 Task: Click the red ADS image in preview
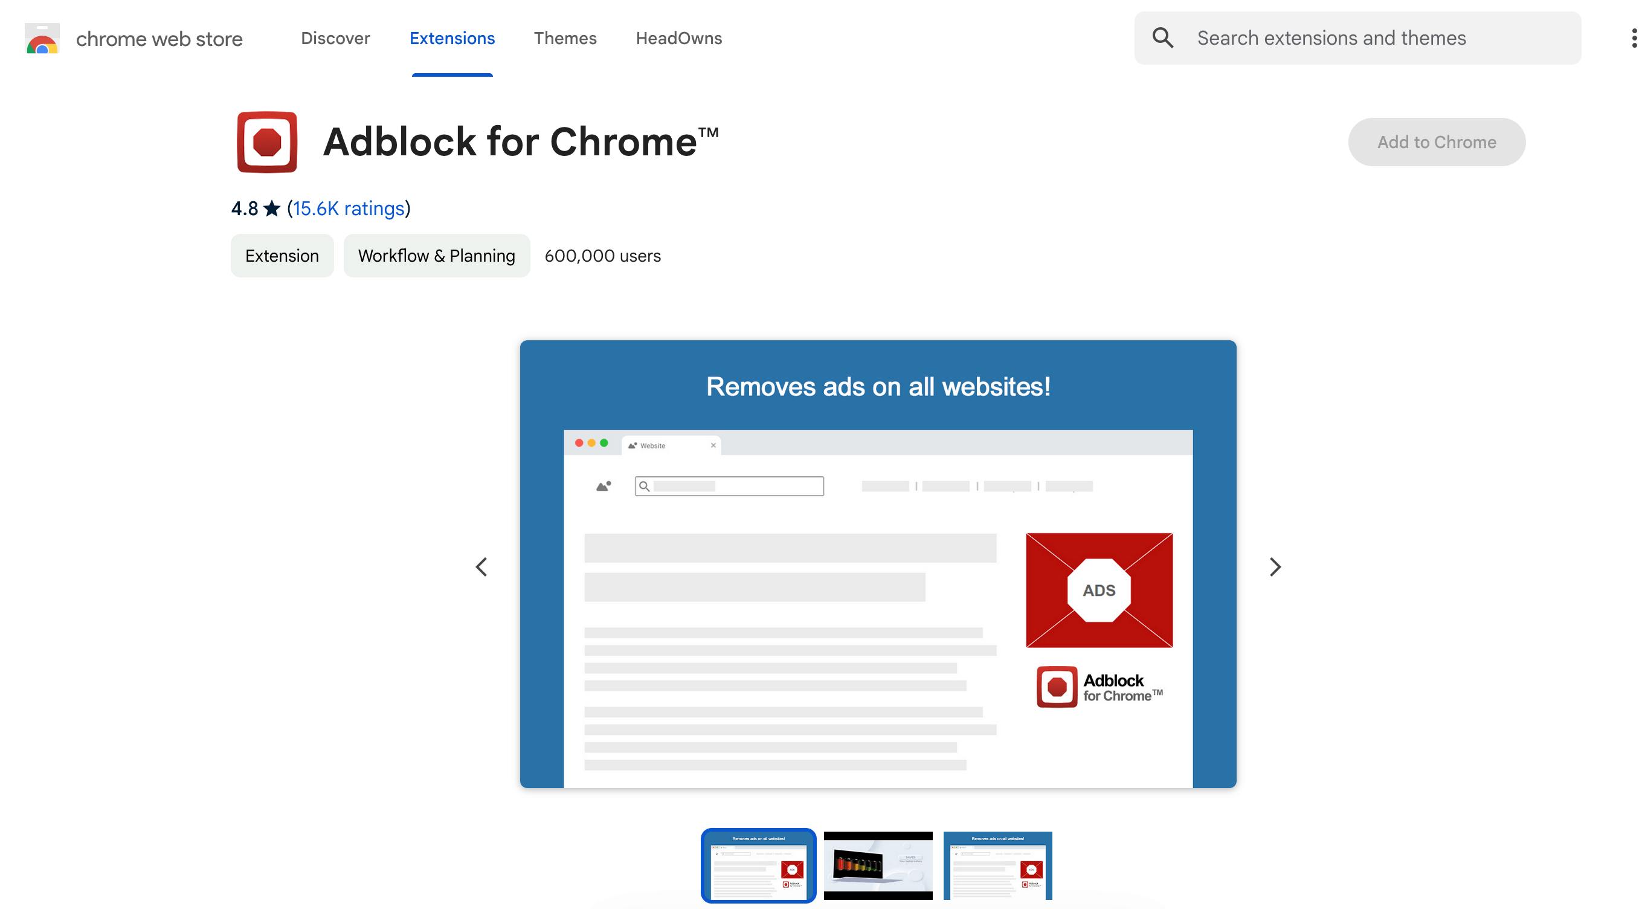pos(1099,590)
